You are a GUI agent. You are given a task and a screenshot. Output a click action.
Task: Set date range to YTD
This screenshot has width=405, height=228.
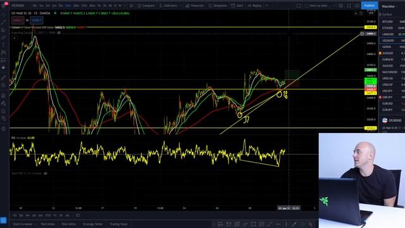click(48, 215)
